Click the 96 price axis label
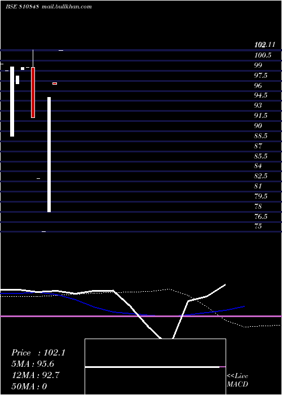Viewport: 282px width, 395px height. point(258,85)
